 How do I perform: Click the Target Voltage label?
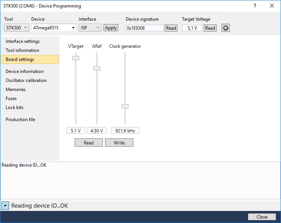196,19
